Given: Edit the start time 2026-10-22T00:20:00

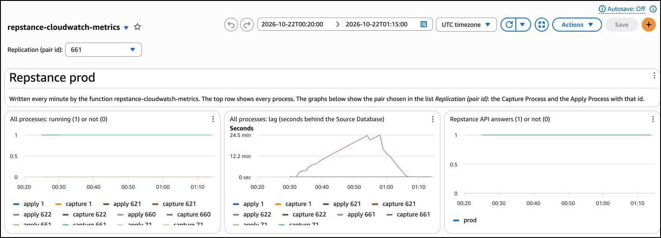Looking at the screenshot, I should click(x=292, y=24).
